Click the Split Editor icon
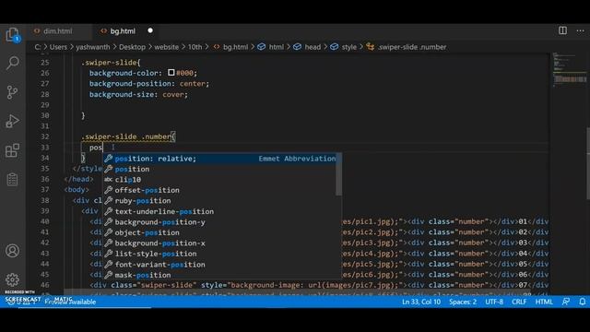The height and width of the screenshot is (332, 590). tap(562, 30)
